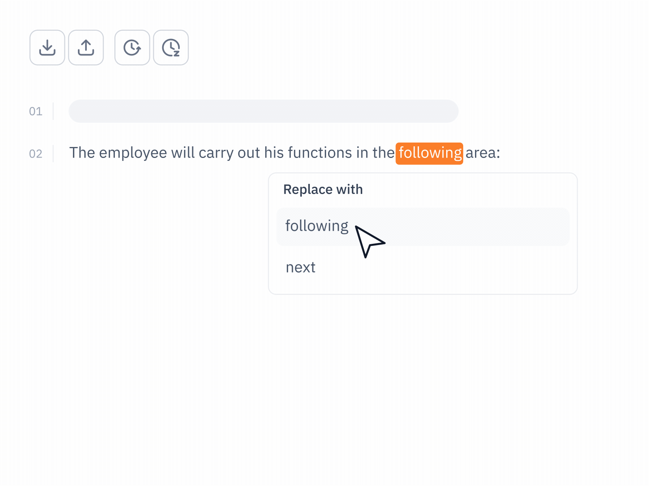Choose "next" from the Replace with menu

(301, 268)
